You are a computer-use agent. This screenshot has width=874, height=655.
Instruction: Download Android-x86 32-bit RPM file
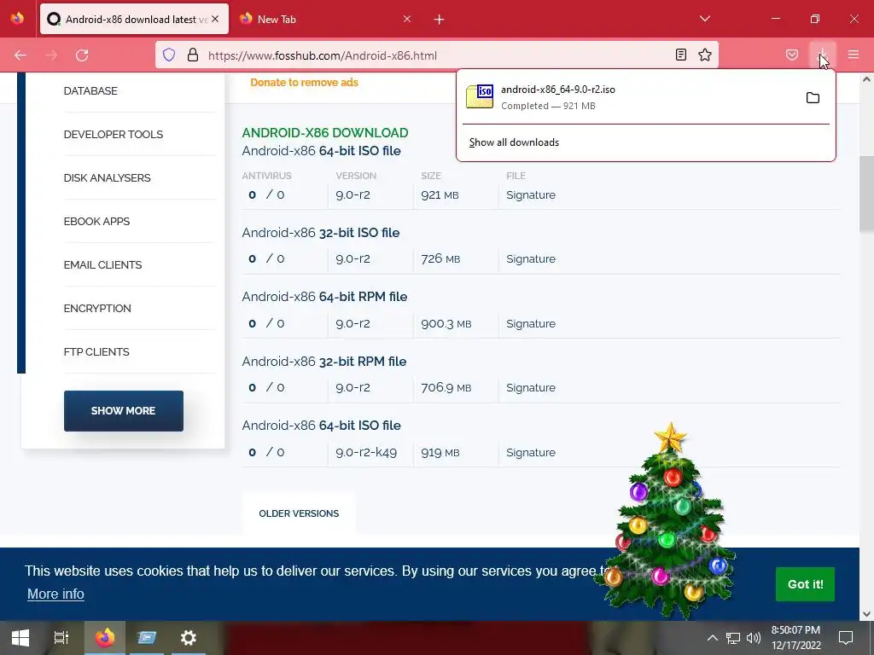click(x=323, y=362)
